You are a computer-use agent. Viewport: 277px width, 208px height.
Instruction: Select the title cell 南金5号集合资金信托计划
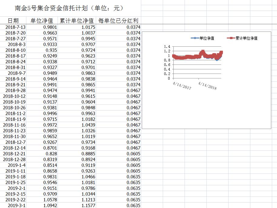(x=70, y=8)
